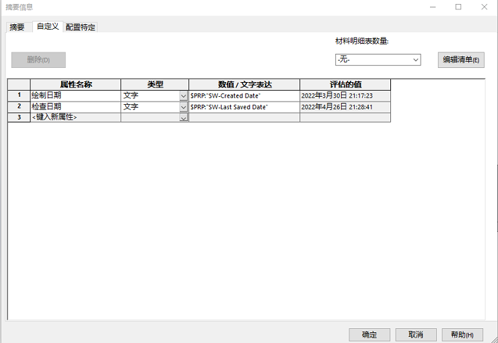Click 文字 type cell in 绘制日期 row
Screen dimensions: 498x343
pos(151,96)
